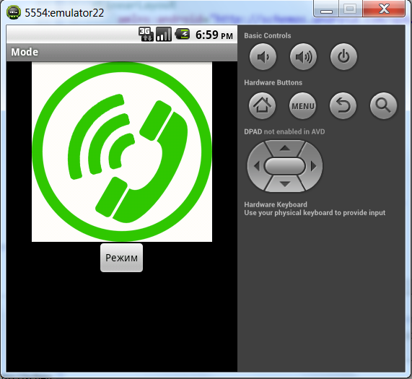This screenshot has height=379, width=412.
Task: Click the battery charging status icon
Action: (183, 34)
